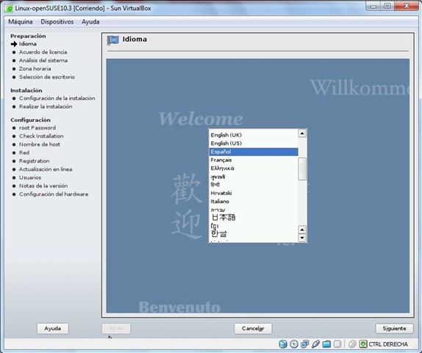Click the USB devices status icon
Viewport: 422px width, 353px height.
tap(315, 344)
